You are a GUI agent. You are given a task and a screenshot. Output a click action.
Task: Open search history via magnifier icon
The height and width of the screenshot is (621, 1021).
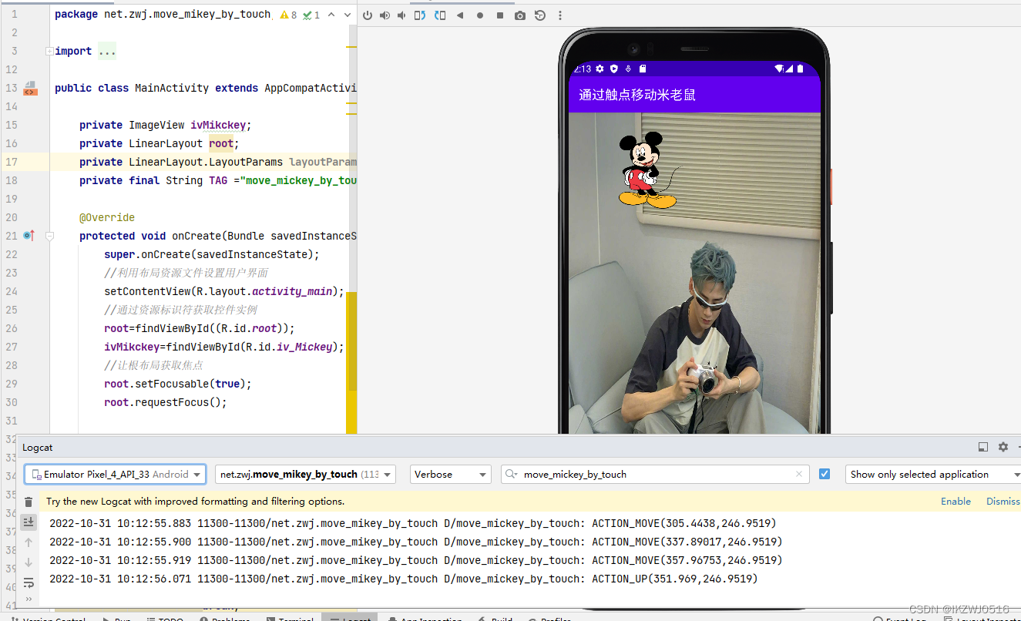tap(512, 475)
